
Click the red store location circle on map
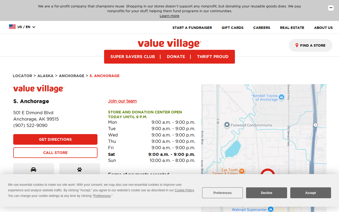point(268,172)
